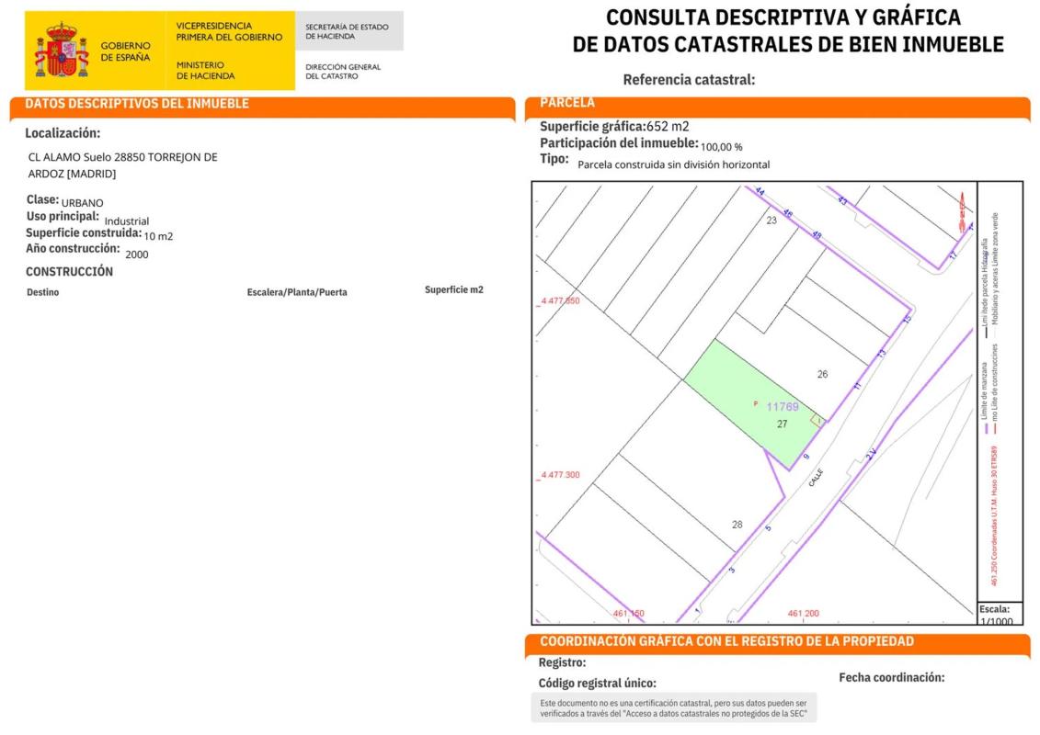Click the Gobierno de España logo text
The image size is (1040, 735).
point(126,51)
